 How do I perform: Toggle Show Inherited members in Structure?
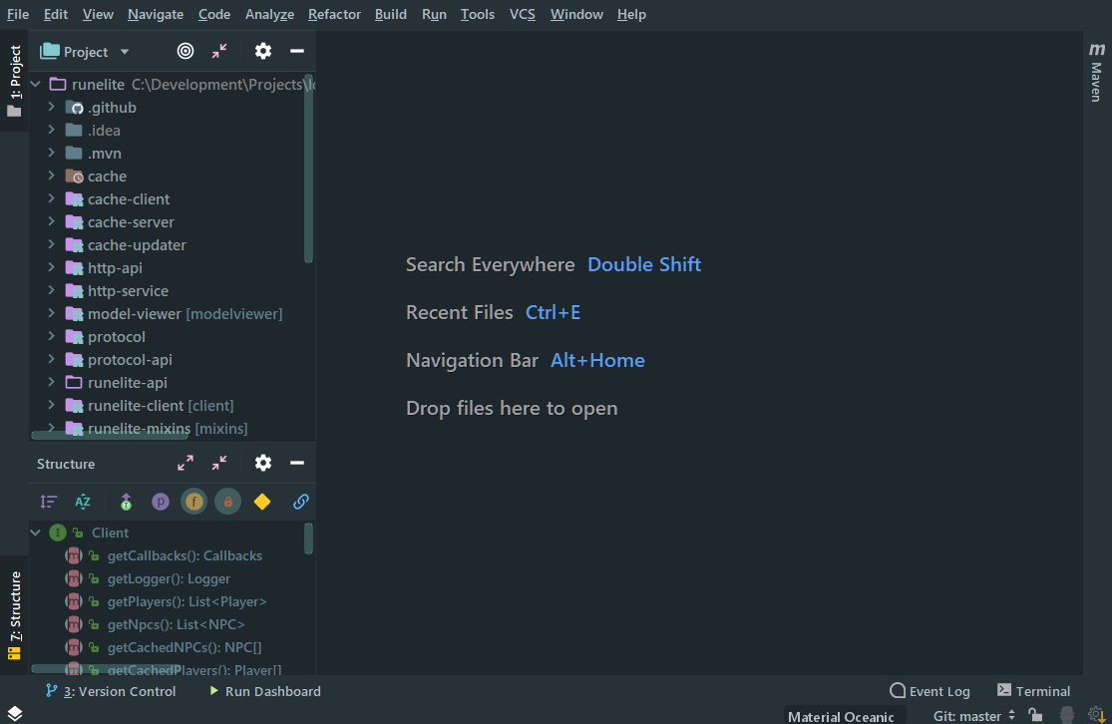click(126, 502)
